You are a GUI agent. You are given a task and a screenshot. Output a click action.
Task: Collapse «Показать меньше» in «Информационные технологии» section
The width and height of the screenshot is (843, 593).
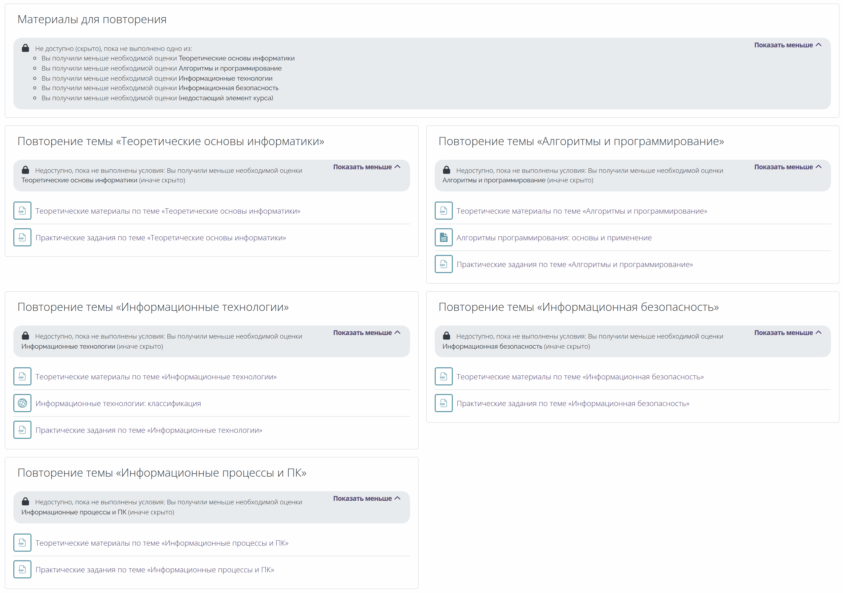pyautogui.click(x=366, y=333)
